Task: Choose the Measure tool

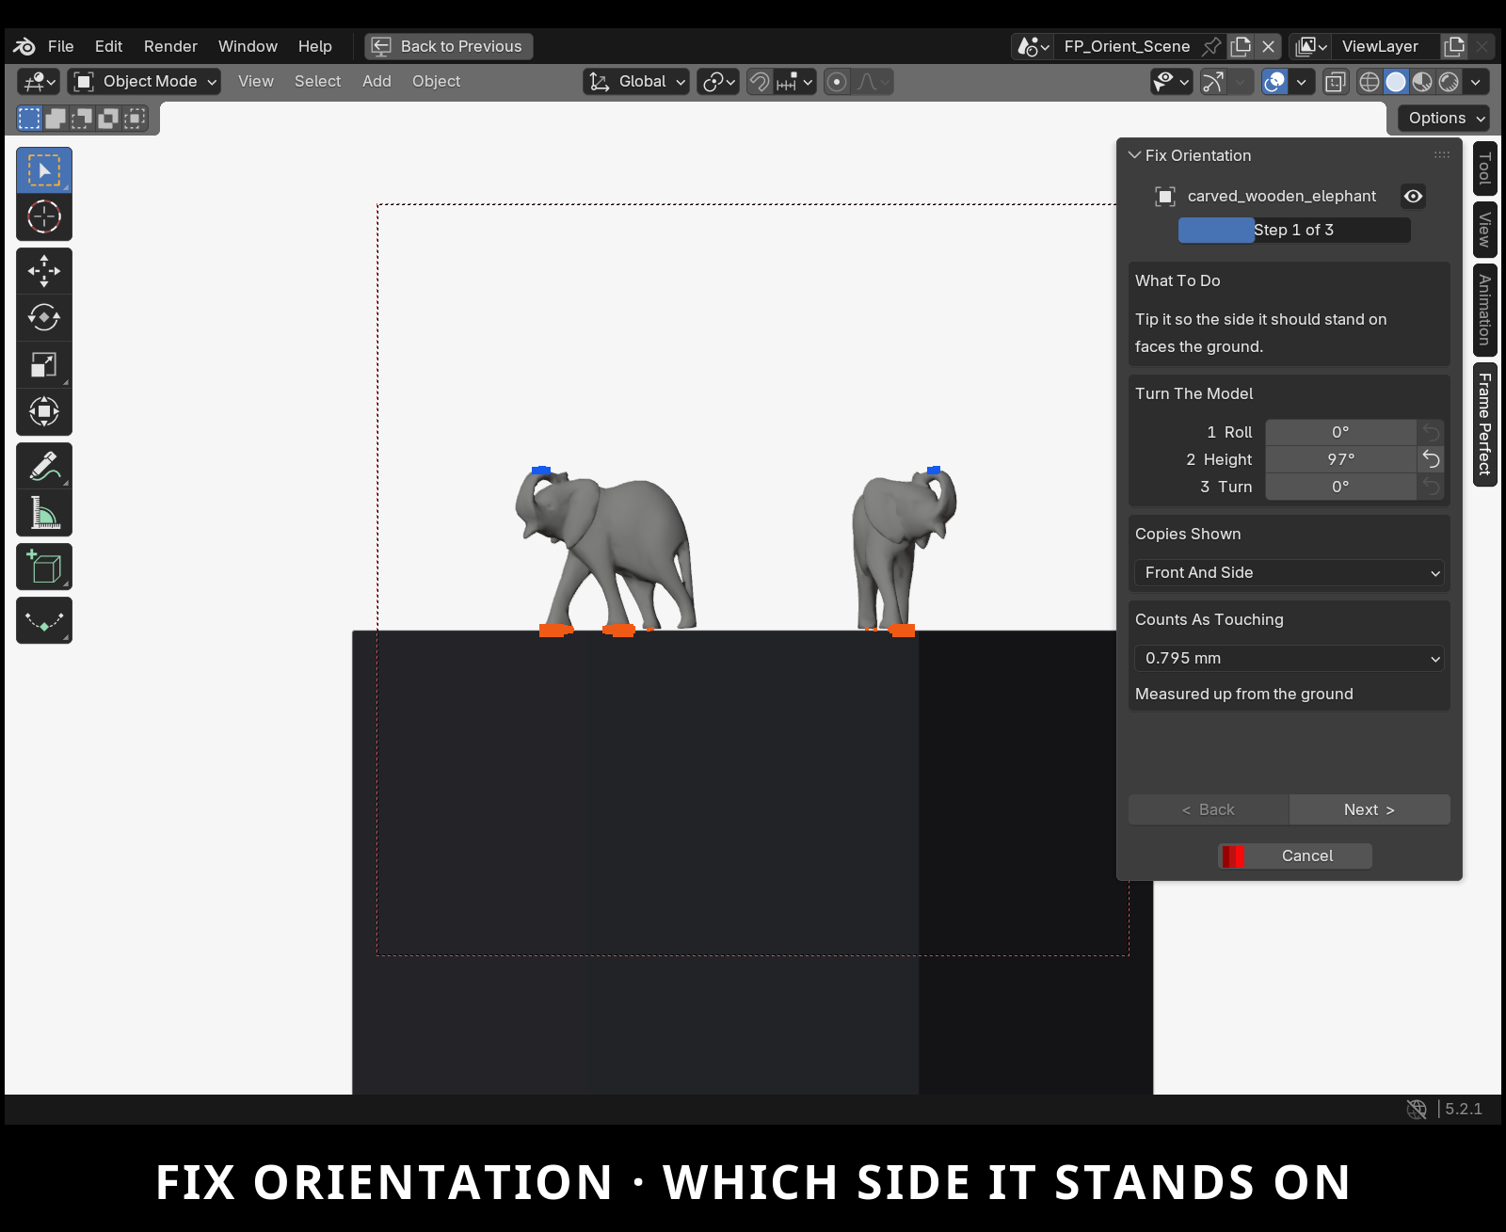Action: click(x=44, y=513)
